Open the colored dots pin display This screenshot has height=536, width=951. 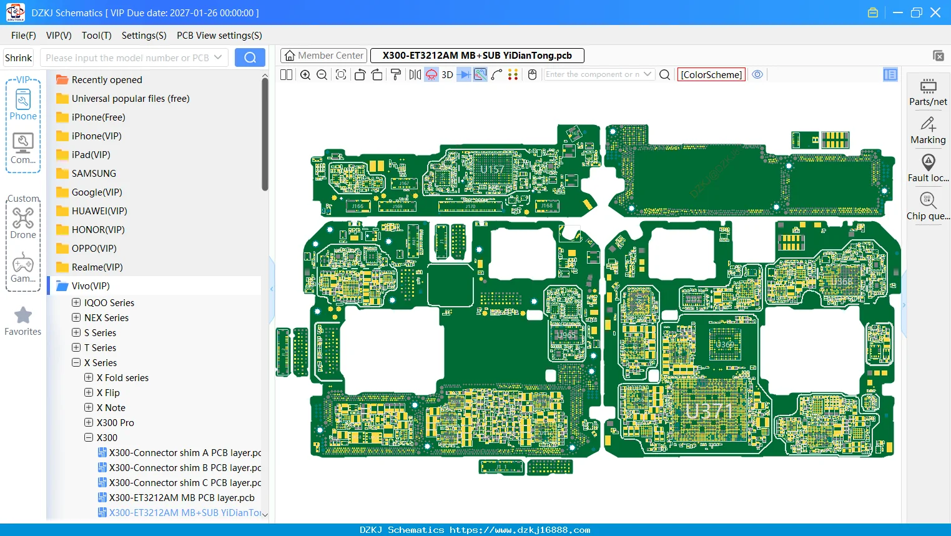tap(513, 75)
